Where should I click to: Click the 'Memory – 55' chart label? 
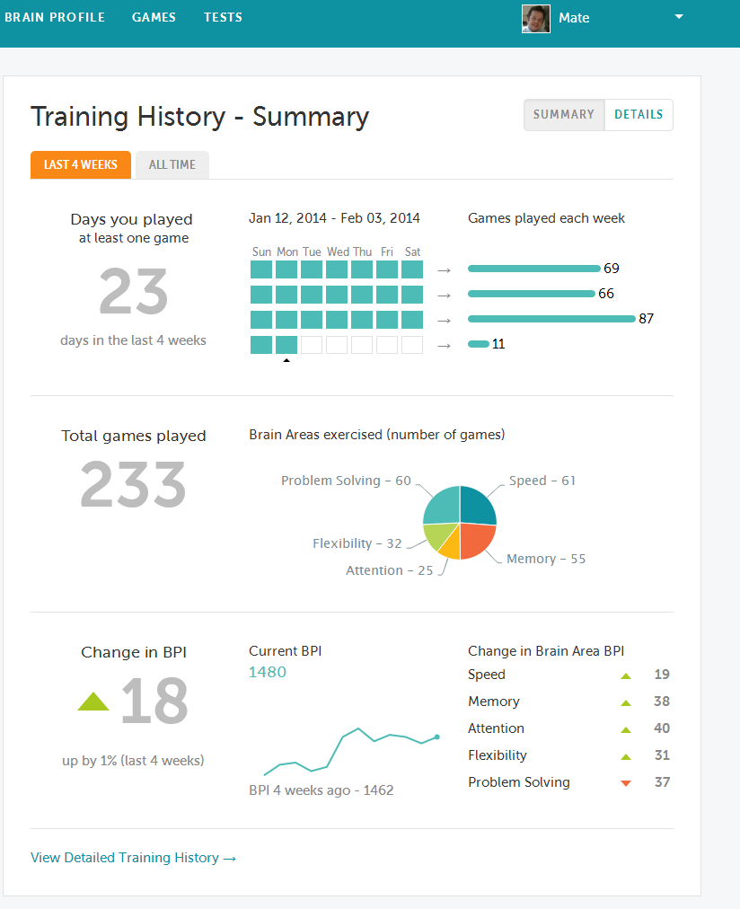546,559
